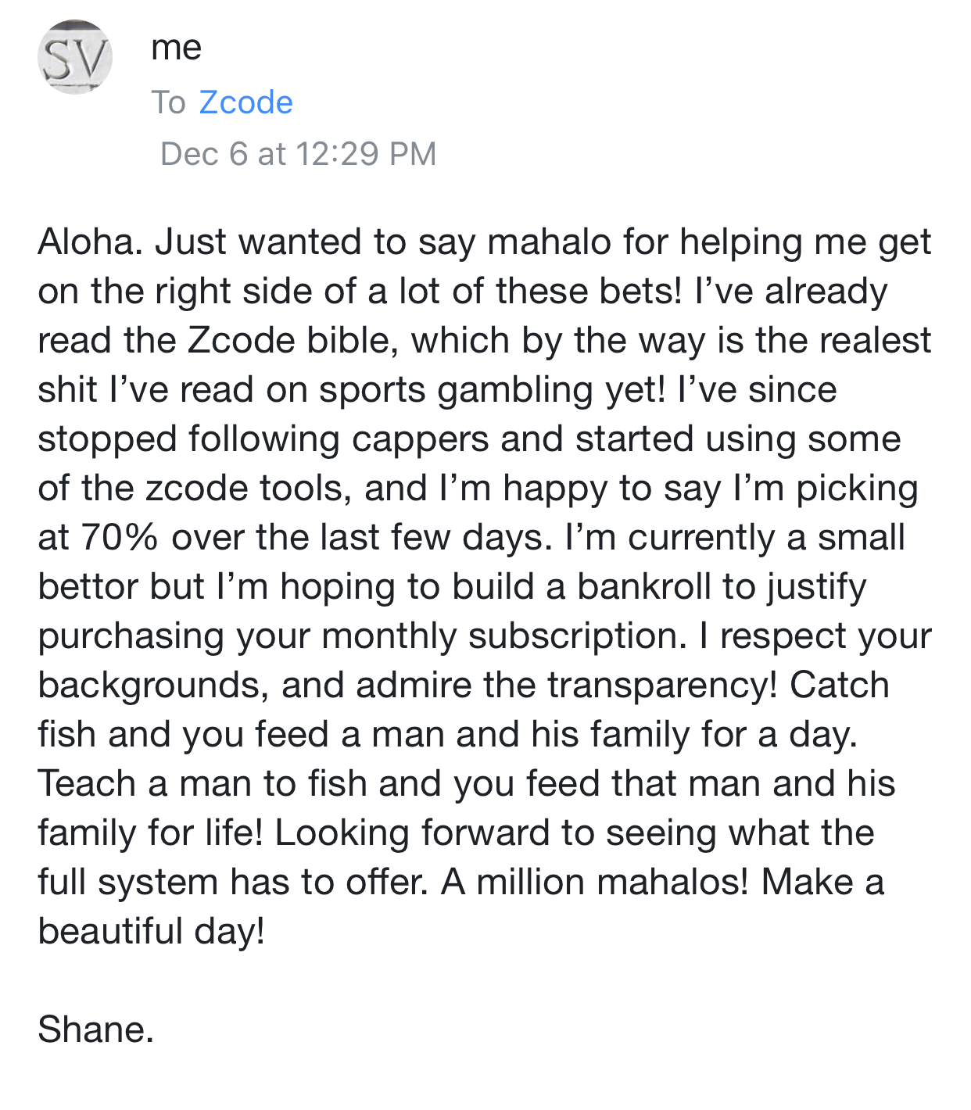Tap the SV sender avatar
Image resolution: width=971 pixels, height=1110 pixels.
click(x=75, y=58)
